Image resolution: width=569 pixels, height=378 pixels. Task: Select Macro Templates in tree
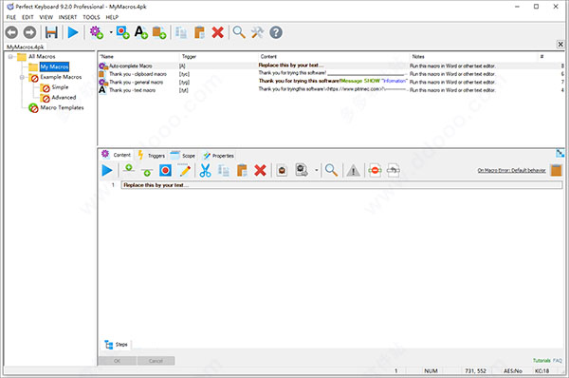[62, 107]
